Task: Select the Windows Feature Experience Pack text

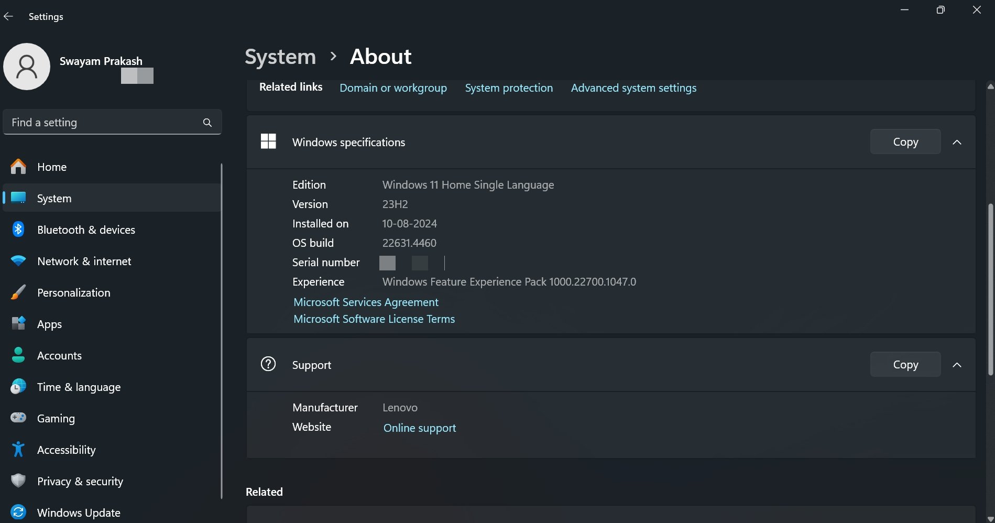Action: [509, 282]
